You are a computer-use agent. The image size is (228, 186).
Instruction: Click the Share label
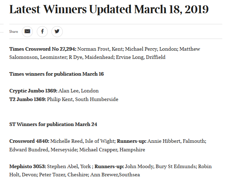[14, 31]
